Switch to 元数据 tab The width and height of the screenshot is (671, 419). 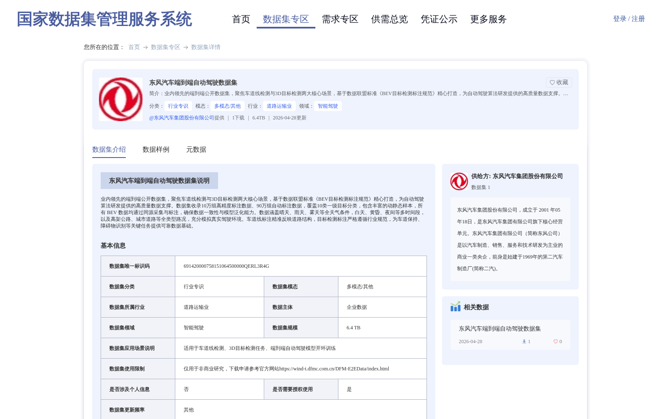(x=196, y=150)
